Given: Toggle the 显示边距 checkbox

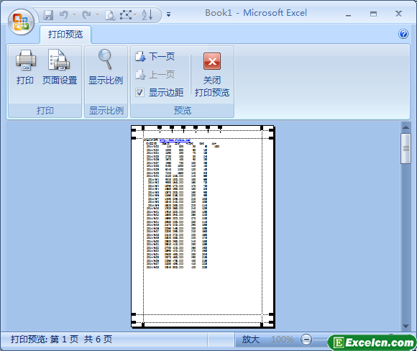Looking at the screenshot, I should pyautogui.click(x=139, y=92).
